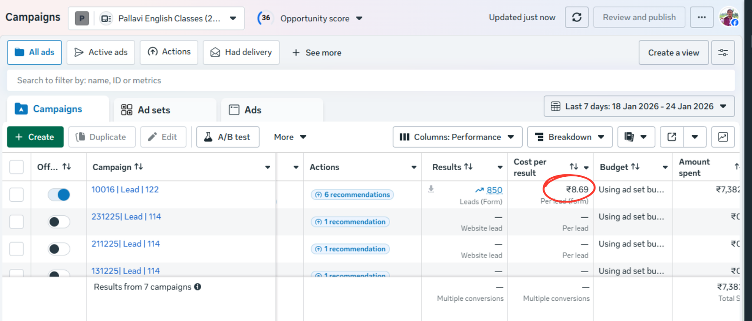Click See more views

click(x=317, y=53)
